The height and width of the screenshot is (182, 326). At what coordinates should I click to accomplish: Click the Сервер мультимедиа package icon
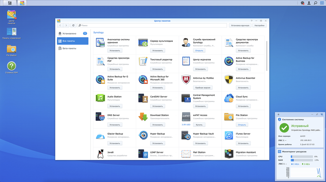(x=143, y=43)
